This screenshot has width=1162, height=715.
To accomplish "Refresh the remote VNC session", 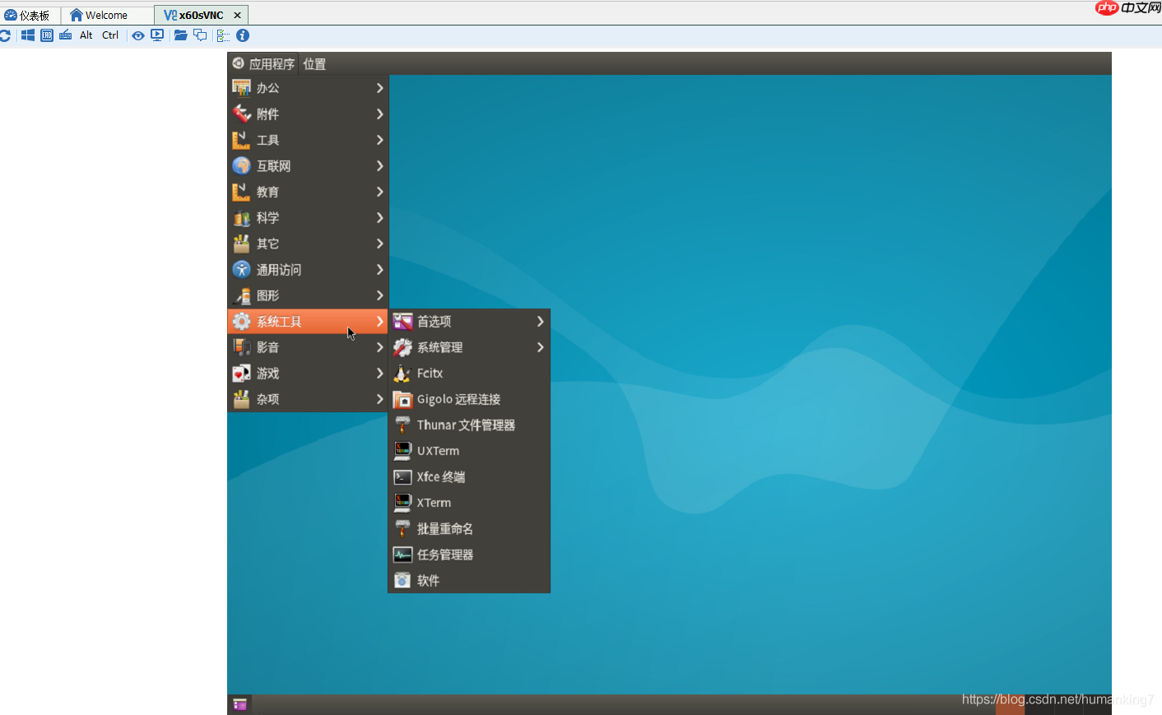I will pos(6,35).
